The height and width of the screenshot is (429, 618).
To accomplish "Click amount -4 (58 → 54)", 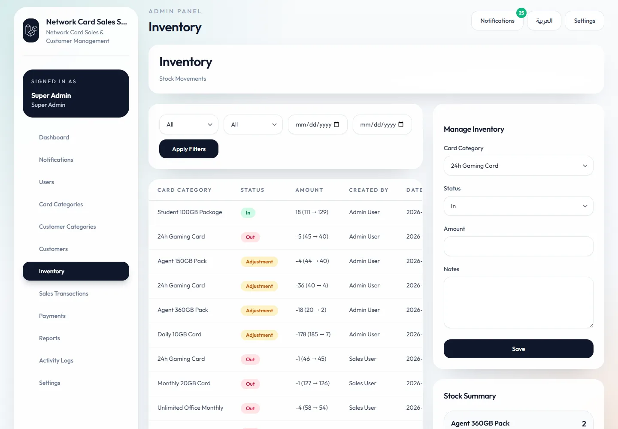I will click(x=312, y=408).
